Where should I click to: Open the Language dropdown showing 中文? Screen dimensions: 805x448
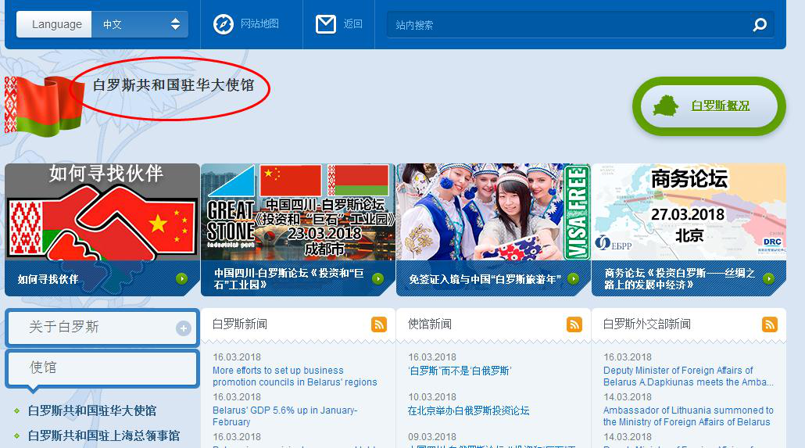click(140, 24)
